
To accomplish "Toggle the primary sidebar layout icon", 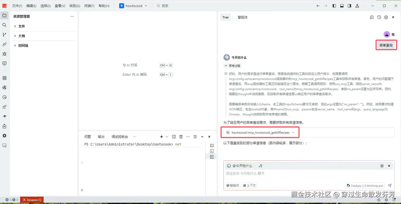I will click(334, 6).
